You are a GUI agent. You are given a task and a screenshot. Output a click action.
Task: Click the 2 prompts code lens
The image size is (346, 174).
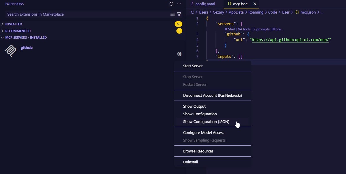(261, 29)
